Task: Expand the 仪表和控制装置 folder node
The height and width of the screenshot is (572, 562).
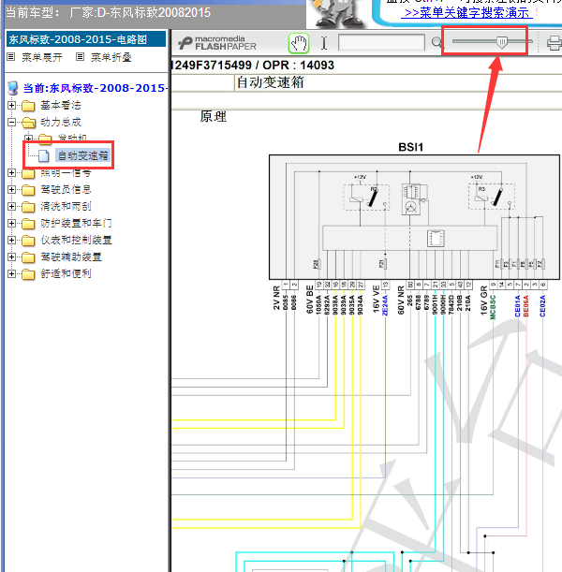Action: coord(11,240)
